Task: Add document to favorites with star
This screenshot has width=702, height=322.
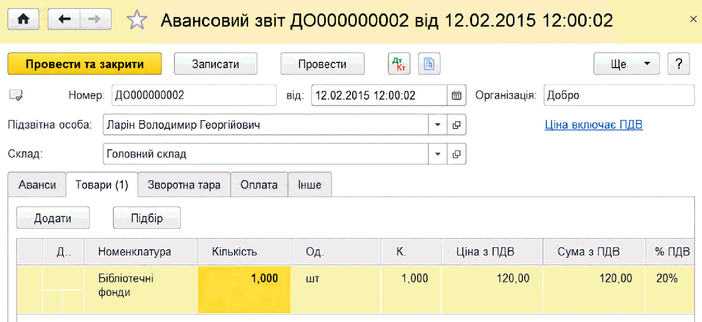Action: (x=137, y=20)
